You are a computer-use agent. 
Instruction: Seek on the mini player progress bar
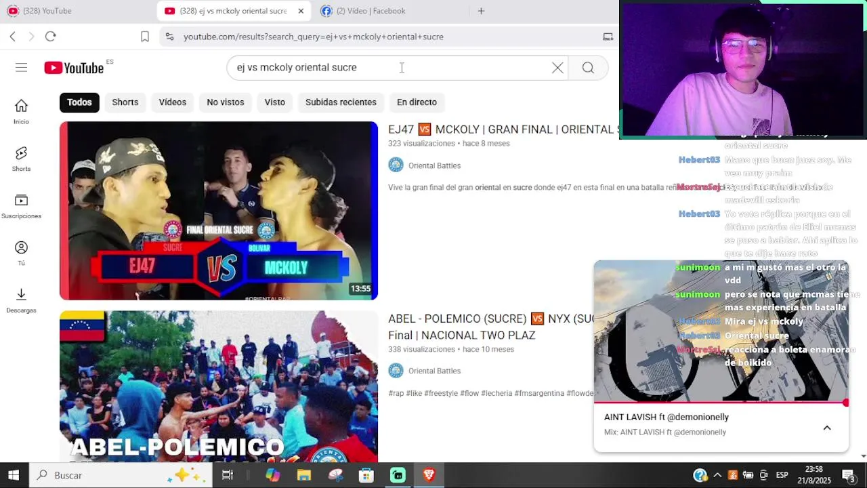(721, 403)
